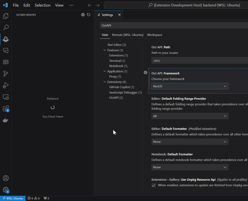This screenshot has height=201, width=248.
Task: Select JavaScript Debugger (1) tree item
Action: coord(125,92)
